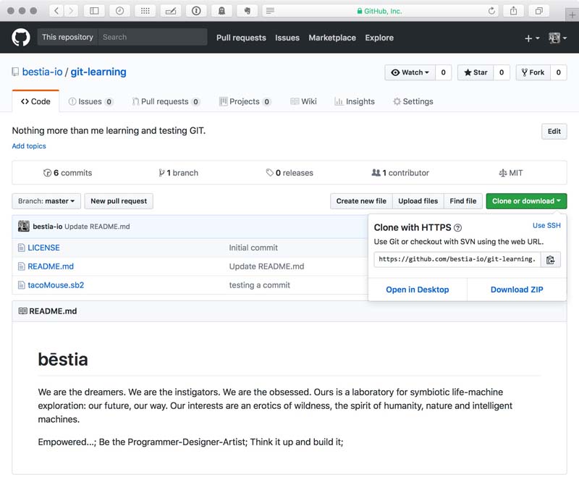Show all tabs overview icon

pos(539,11)
